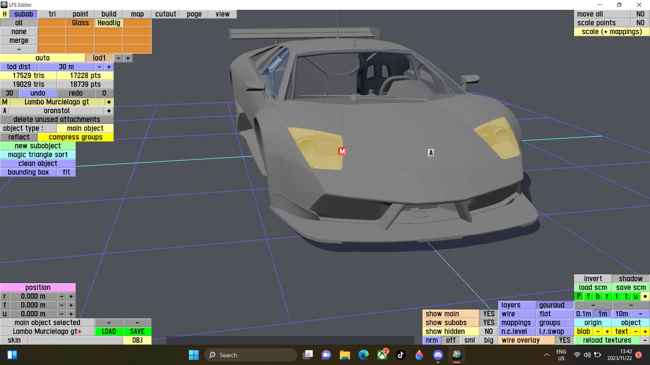Open Discord from the taskbar
Image resolution: width=650 pixels, height=365 pixels.
click(x=438, y=355)
